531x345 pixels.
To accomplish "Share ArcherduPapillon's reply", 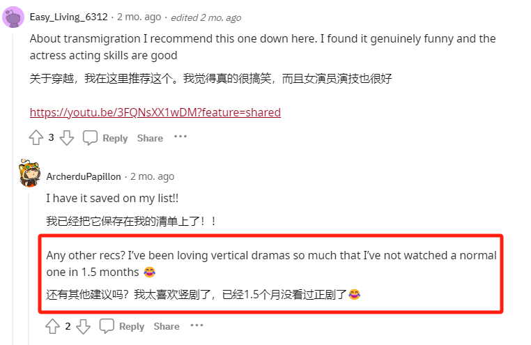I will point(167,326).
